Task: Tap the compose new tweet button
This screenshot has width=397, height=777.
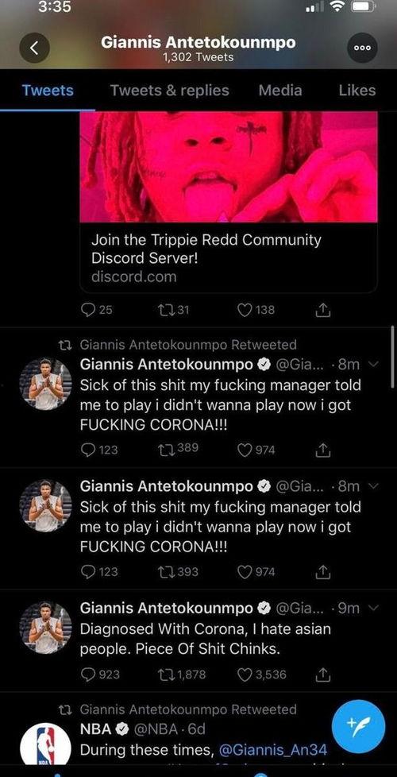Action: 358,726
